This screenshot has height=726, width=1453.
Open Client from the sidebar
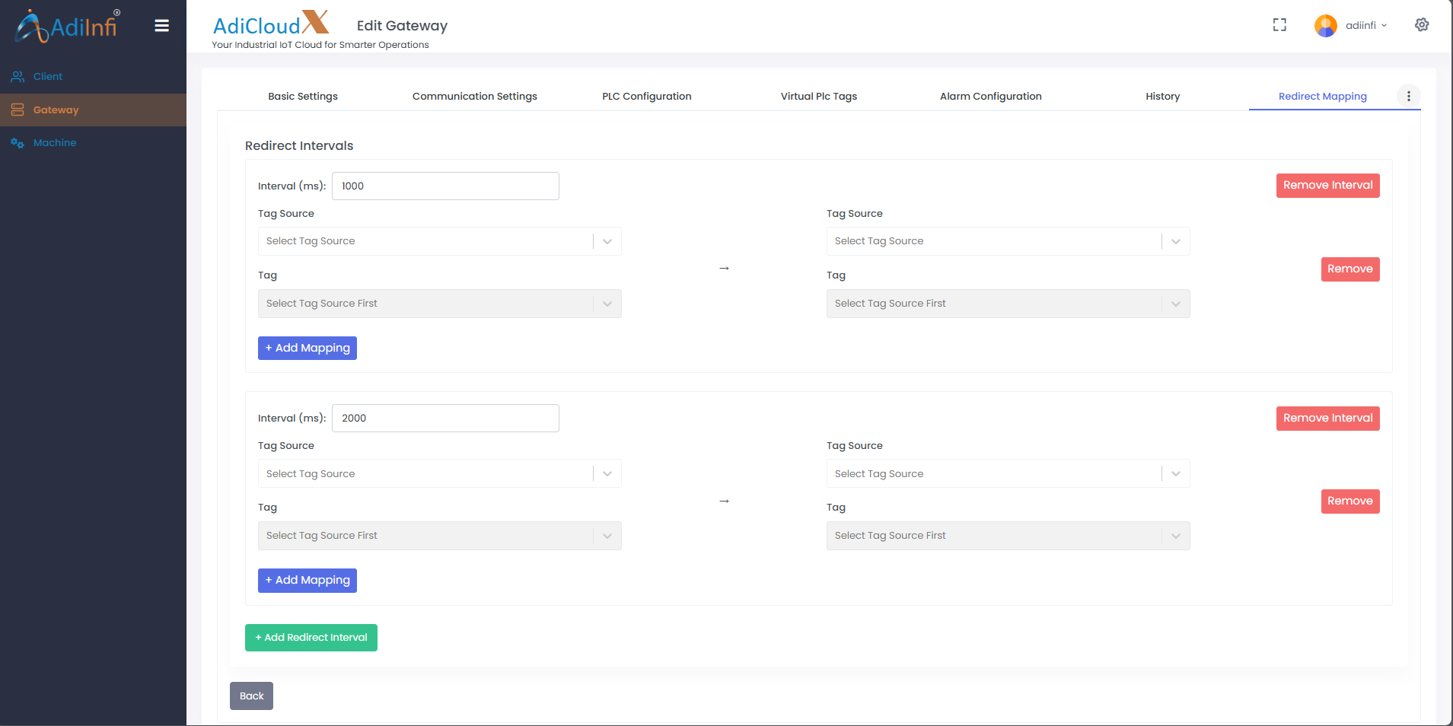47,77
